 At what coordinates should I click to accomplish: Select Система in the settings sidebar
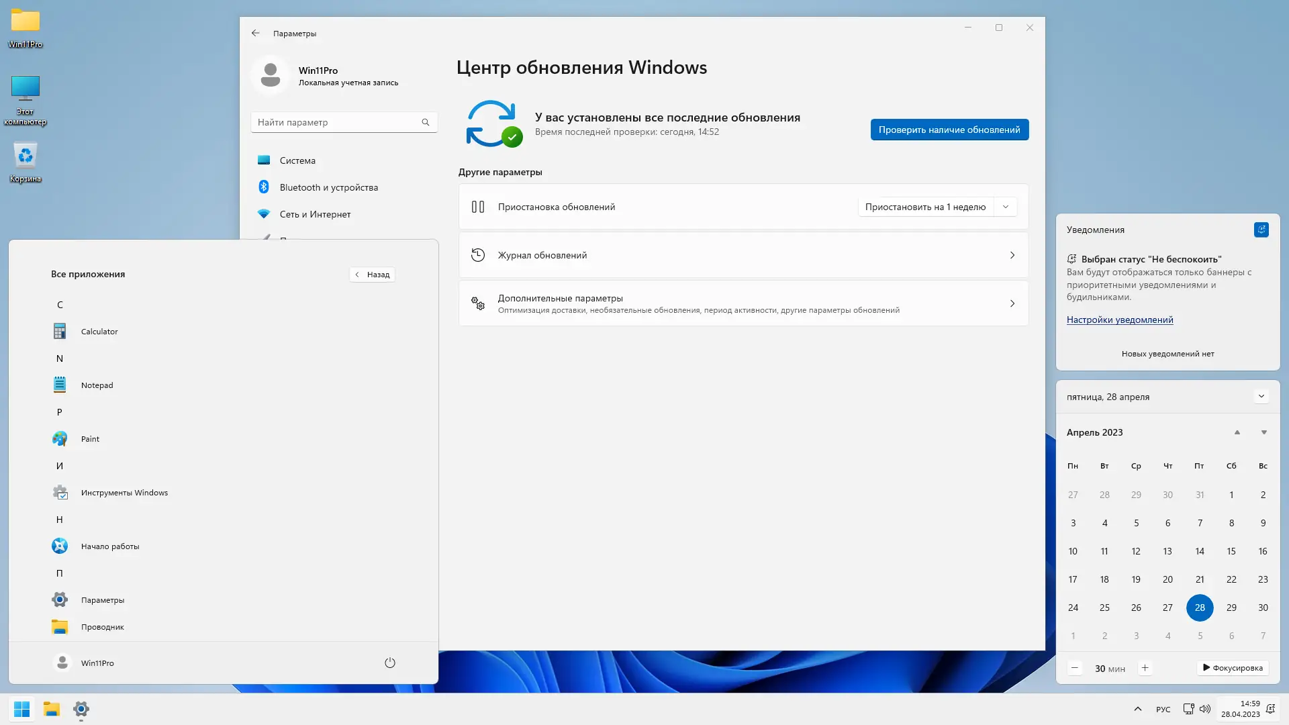click(297, 160)
